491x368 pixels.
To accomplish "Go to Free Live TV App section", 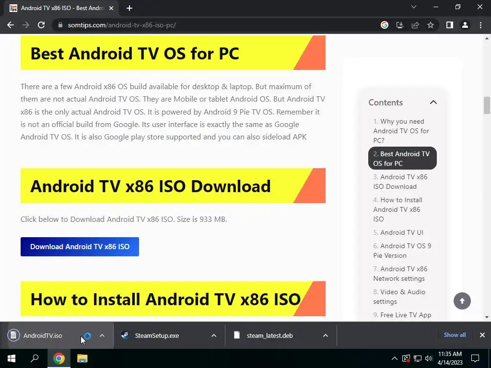I will (402, 315).
